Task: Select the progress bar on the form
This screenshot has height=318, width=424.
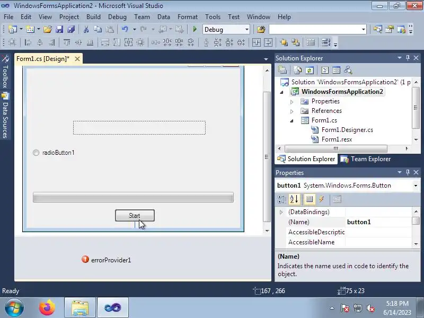Action: click(134, 197)
